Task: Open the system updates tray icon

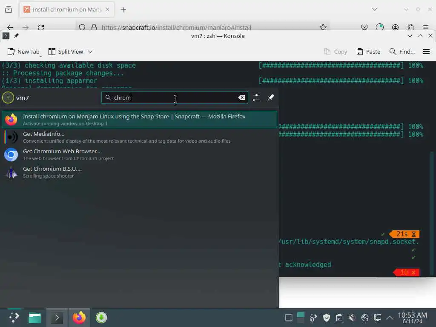Action: click(313, 318)
